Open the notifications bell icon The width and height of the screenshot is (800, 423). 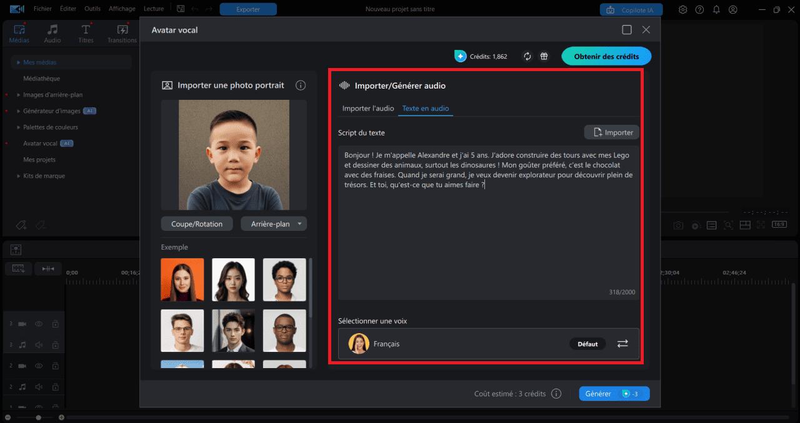coord(716,9)
